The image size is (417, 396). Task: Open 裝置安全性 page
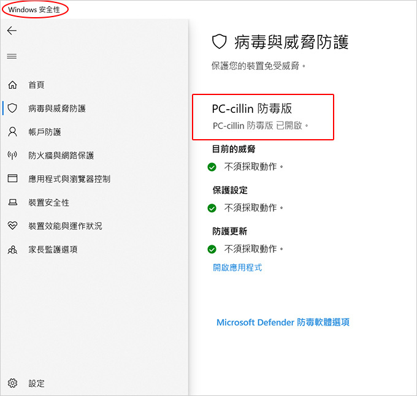[48, 202]
